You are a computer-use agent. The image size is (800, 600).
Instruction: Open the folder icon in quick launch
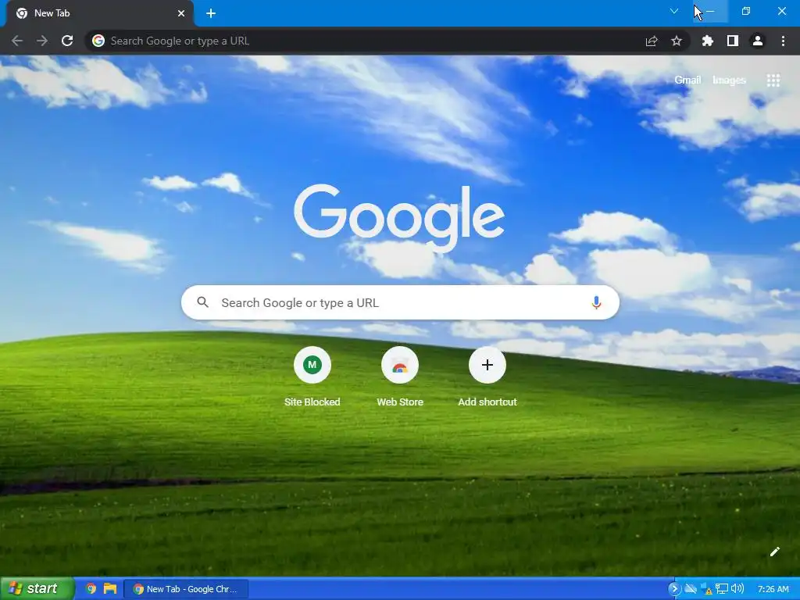[x=109, y=589]
